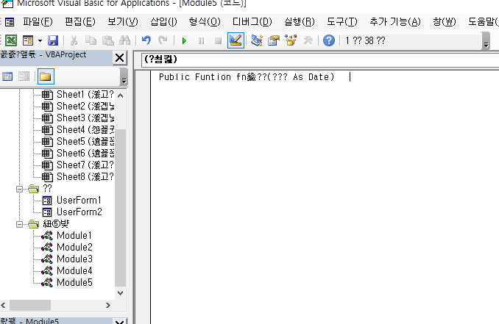
Task: Open the Project Explorer toolbar icon
Action: pyautogui.click(x=257, y=40)
